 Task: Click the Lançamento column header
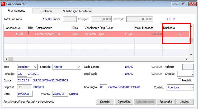click(16, 28)
